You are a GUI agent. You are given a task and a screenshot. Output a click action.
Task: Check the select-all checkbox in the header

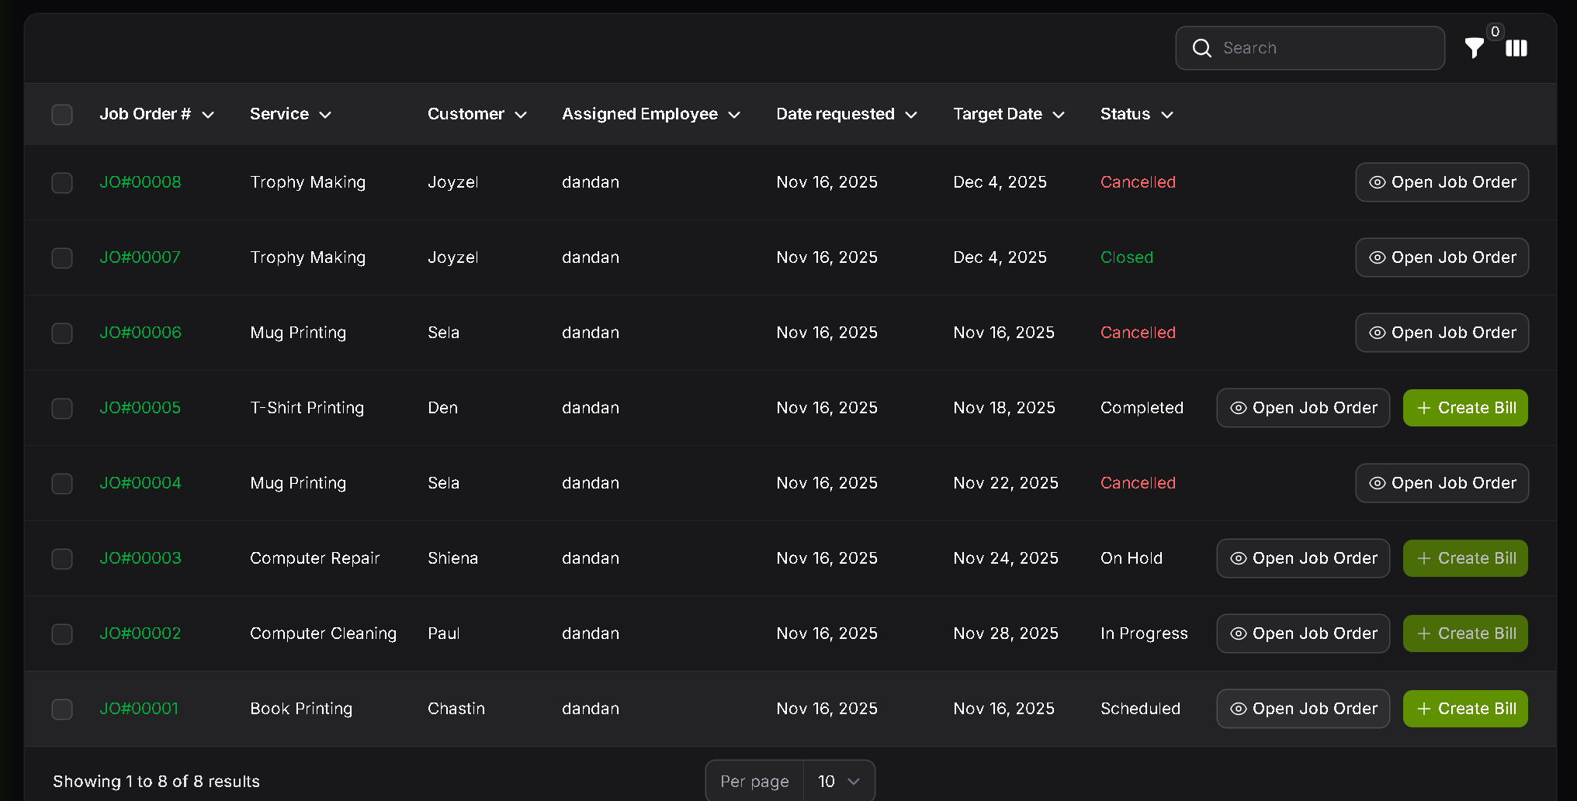[62, 115]
